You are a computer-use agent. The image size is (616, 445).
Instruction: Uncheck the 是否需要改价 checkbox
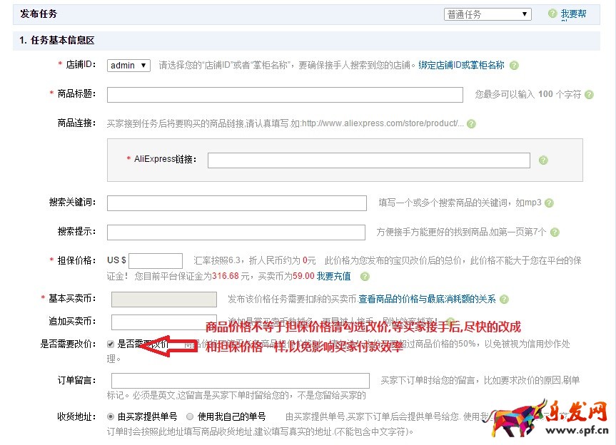[111, 344]
